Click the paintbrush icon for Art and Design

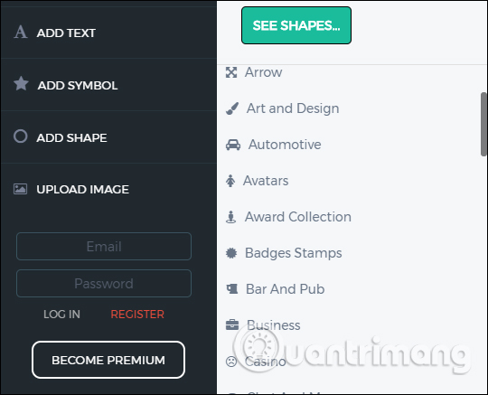tap(232, 108)
